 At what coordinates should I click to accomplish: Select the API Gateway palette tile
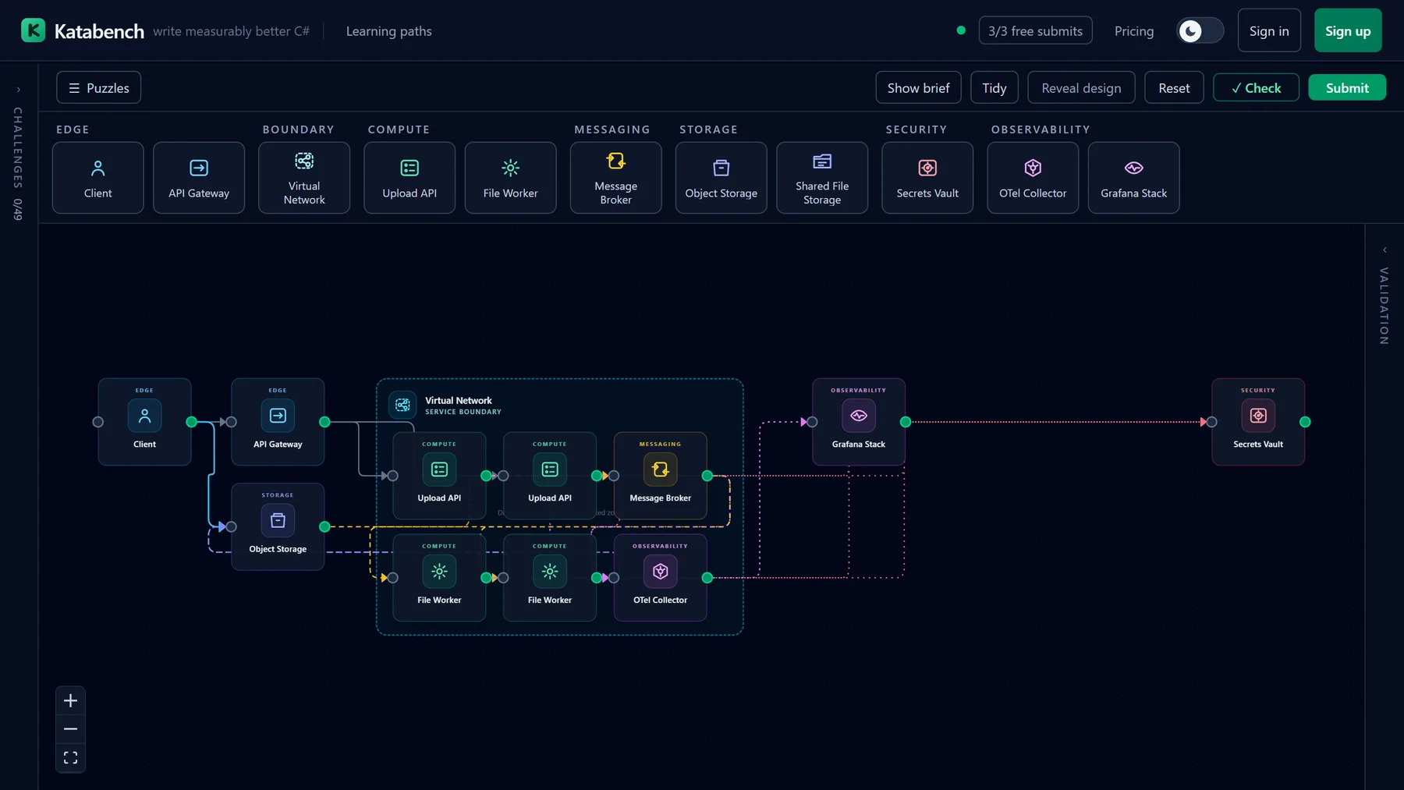click(x=199, y=178)
